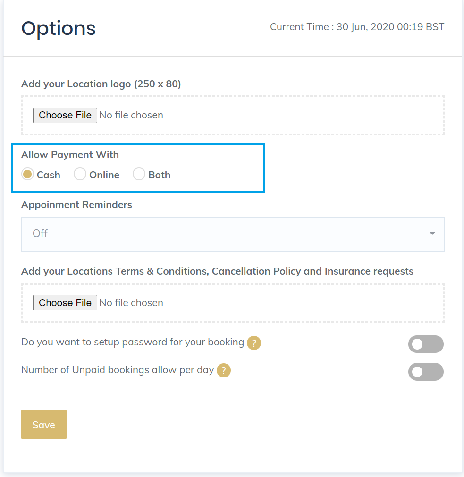The image size is (464, 477).
Task: Click the "Both" label text
Action: tap(159, 175)
